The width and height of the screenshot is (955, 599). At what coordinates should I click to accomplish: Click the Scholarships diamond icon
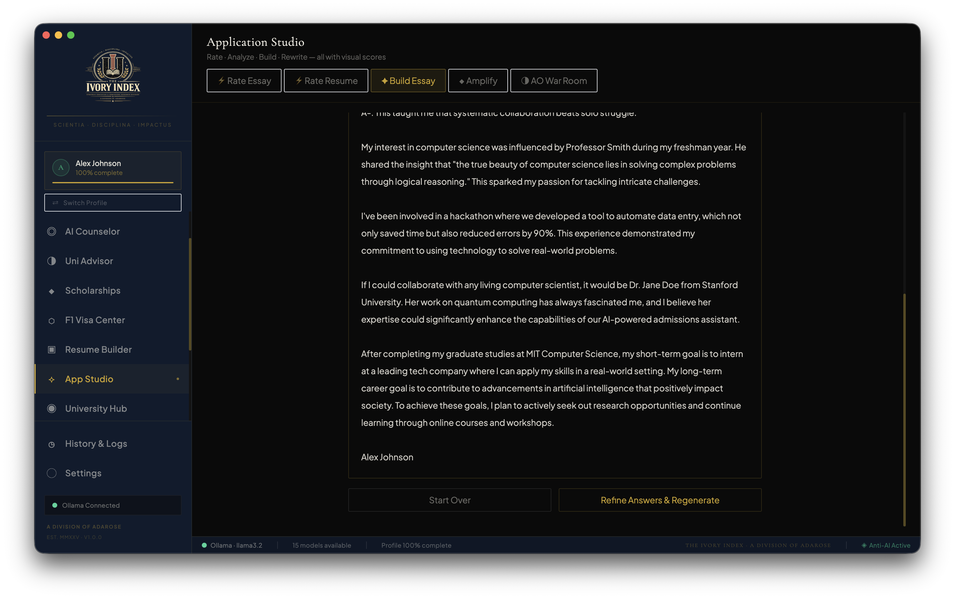[x=51, y=291]
